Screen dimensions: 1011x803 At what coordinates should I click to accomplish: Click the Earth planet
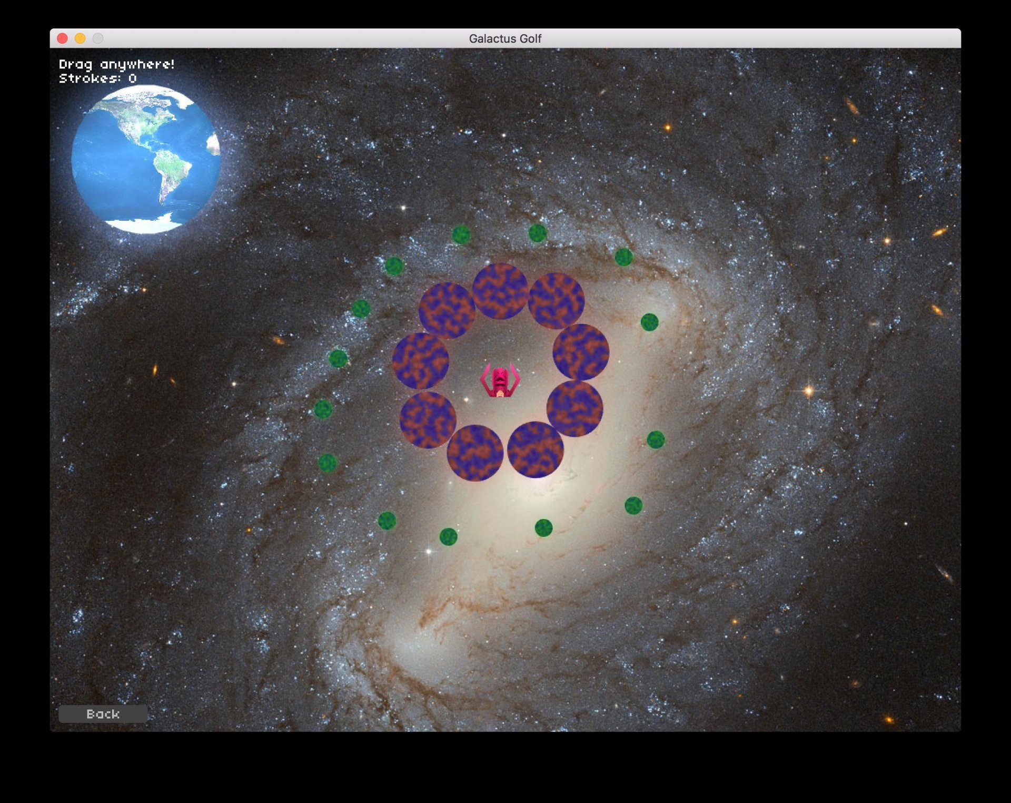146,159
